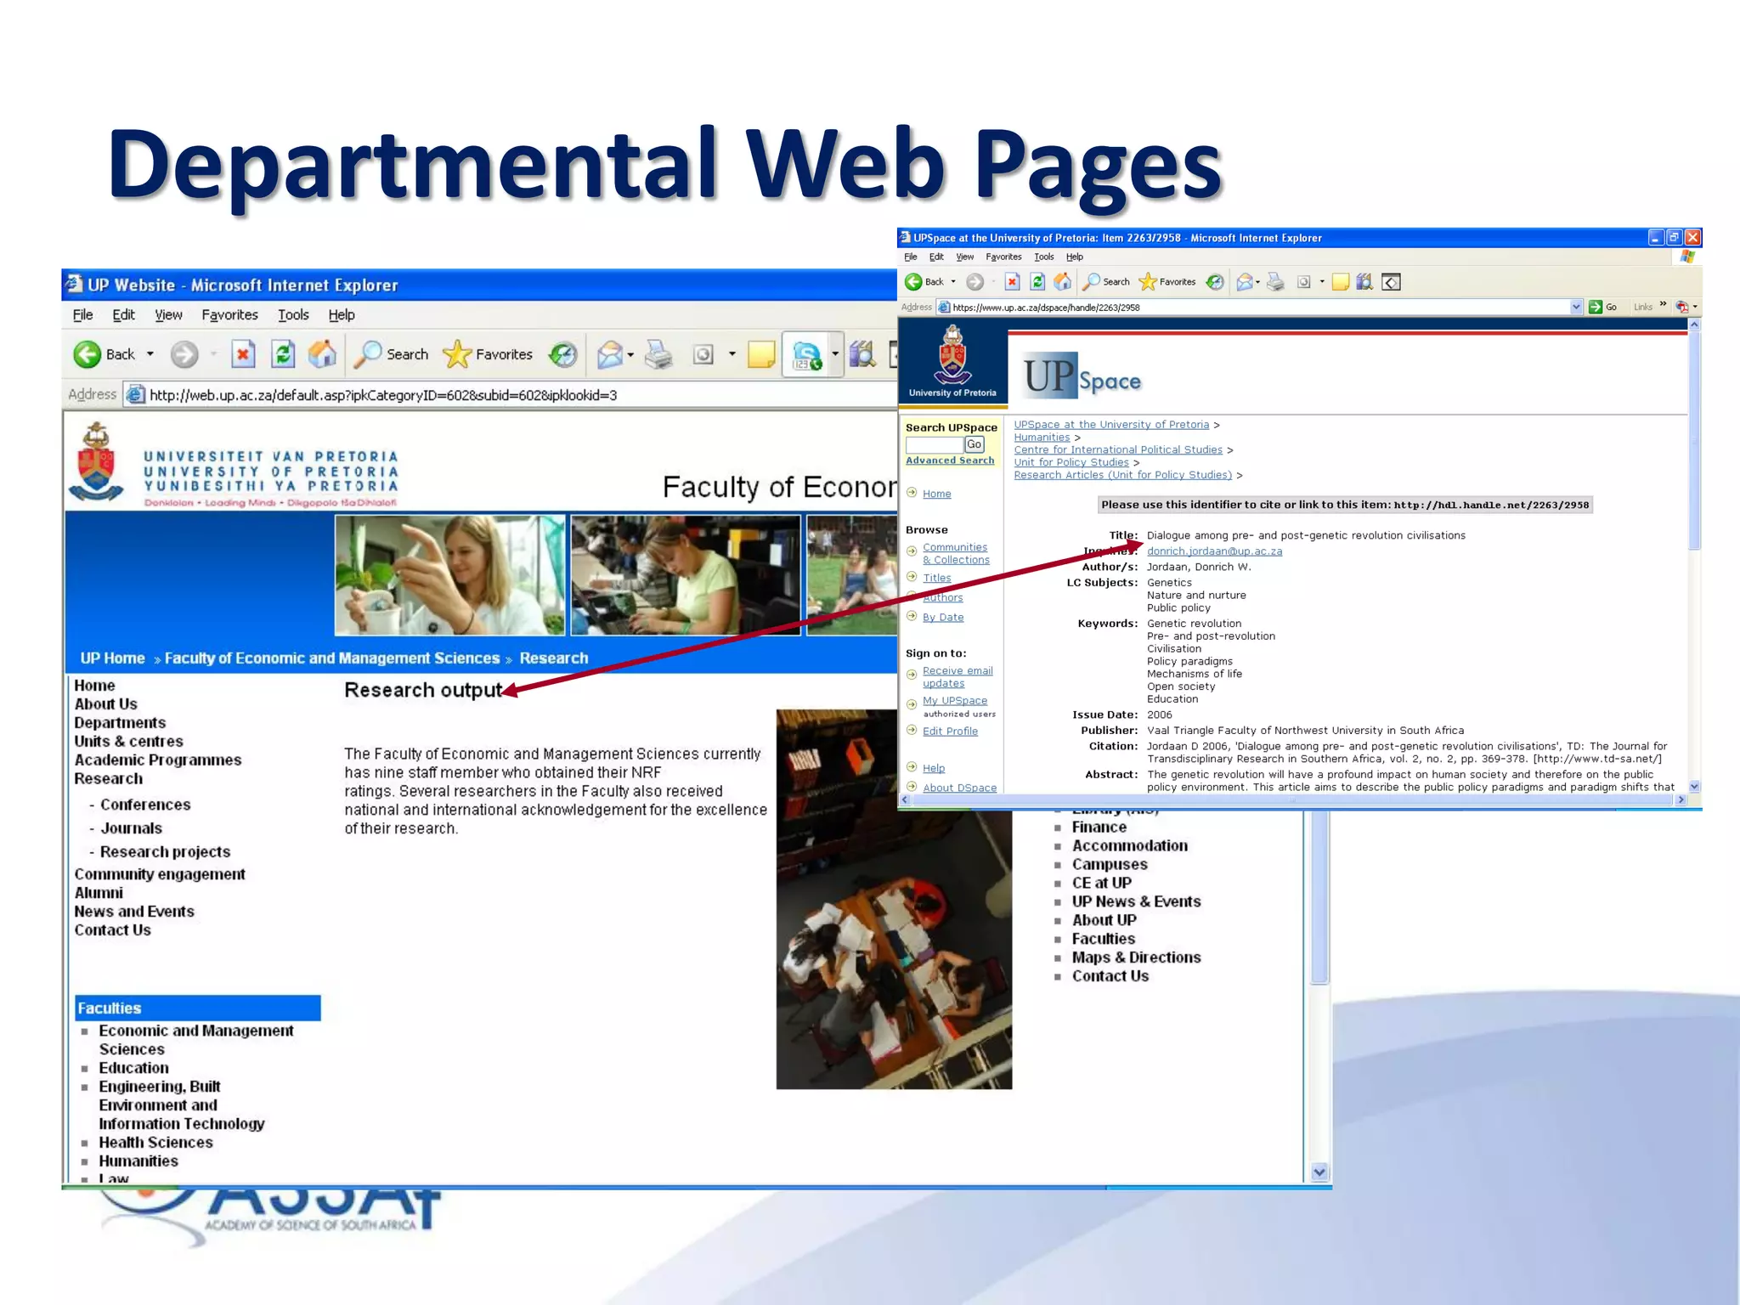This screenshot has height=1305, width=1740.
Task: Open Forward history dropdown in UP Website toolbar
Action: pyautogui.click(x=213, y=354)
